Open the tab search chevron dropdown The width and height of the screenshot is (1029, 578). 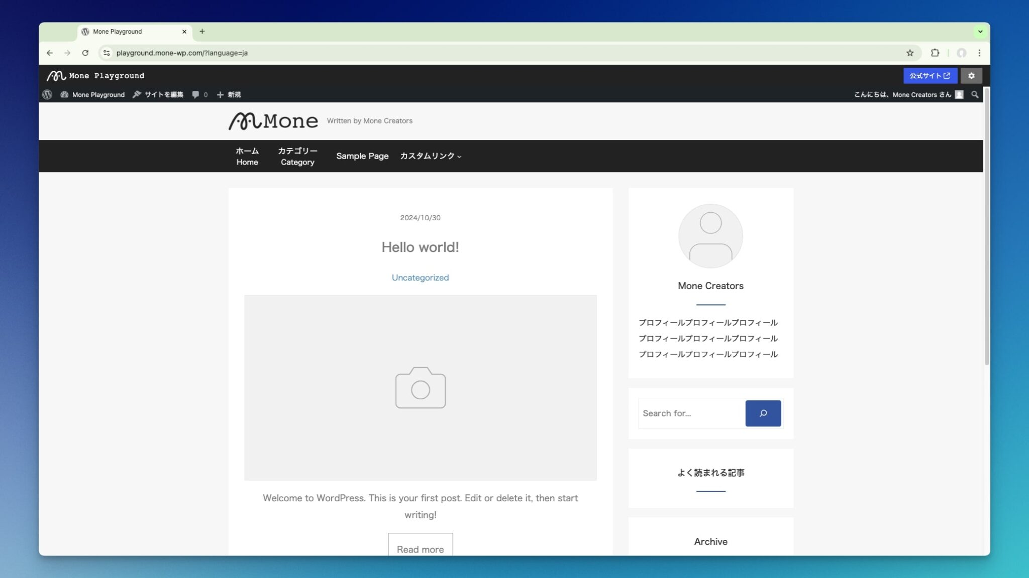[x=980, y=32]
